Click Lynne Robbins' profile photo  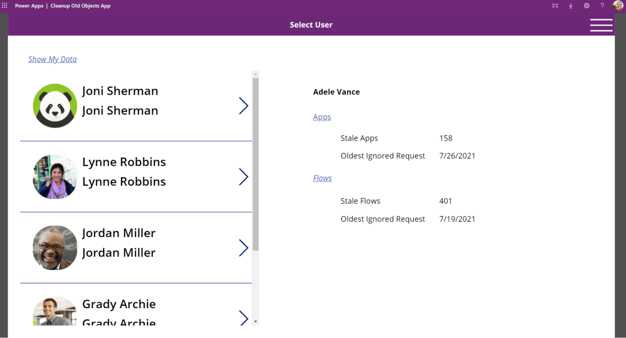55,177
